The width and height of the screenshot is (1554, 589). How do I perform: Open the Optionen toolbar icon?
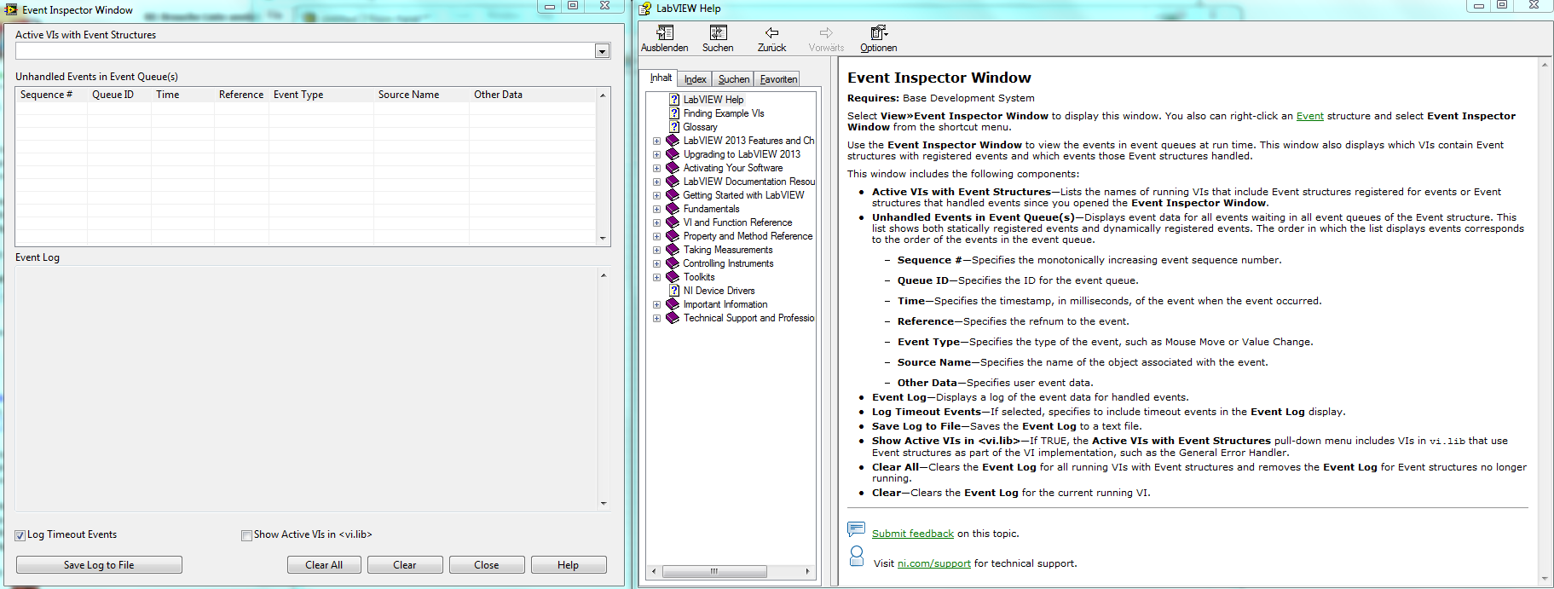point(878,33)
